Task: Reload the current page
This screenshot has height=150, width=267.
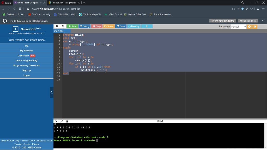Action: point(15,9)
